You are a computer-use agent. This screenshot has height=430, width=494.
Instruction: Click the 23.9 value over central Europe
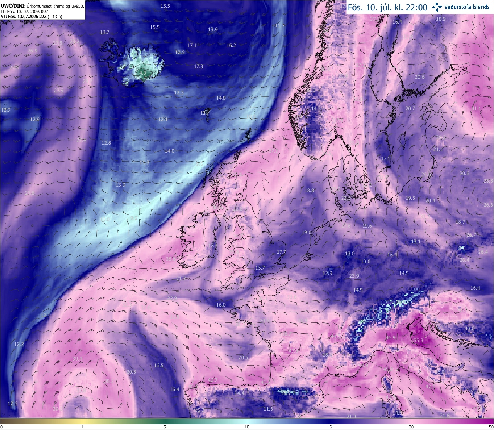[x=354, y=276]
